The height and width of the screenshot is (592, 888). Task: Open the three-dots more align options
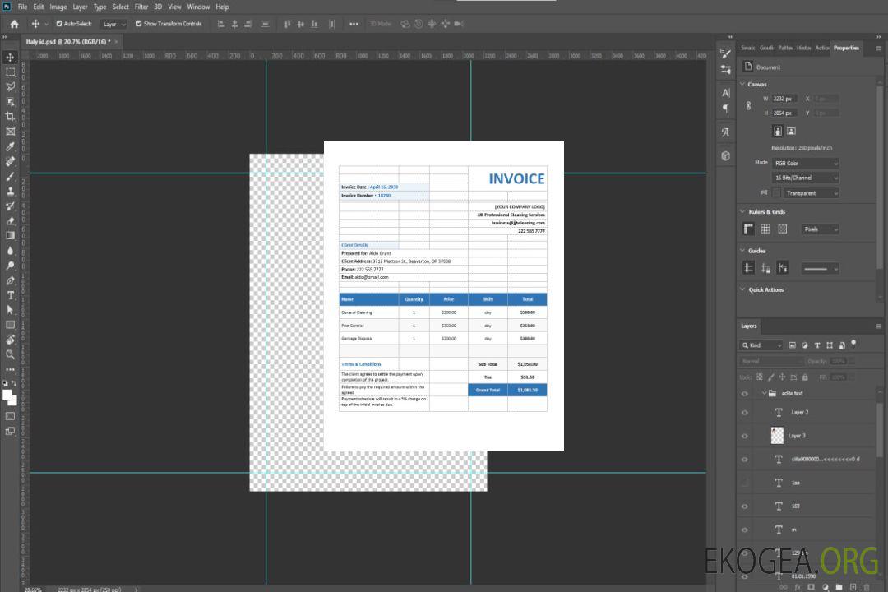pyautogui.click(x=354, y=24)
